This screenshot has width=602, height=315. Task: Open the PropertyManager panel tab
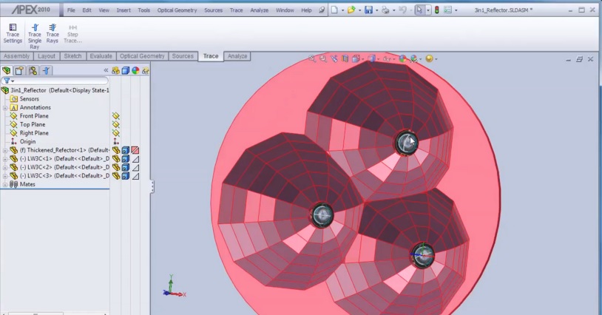20,70
